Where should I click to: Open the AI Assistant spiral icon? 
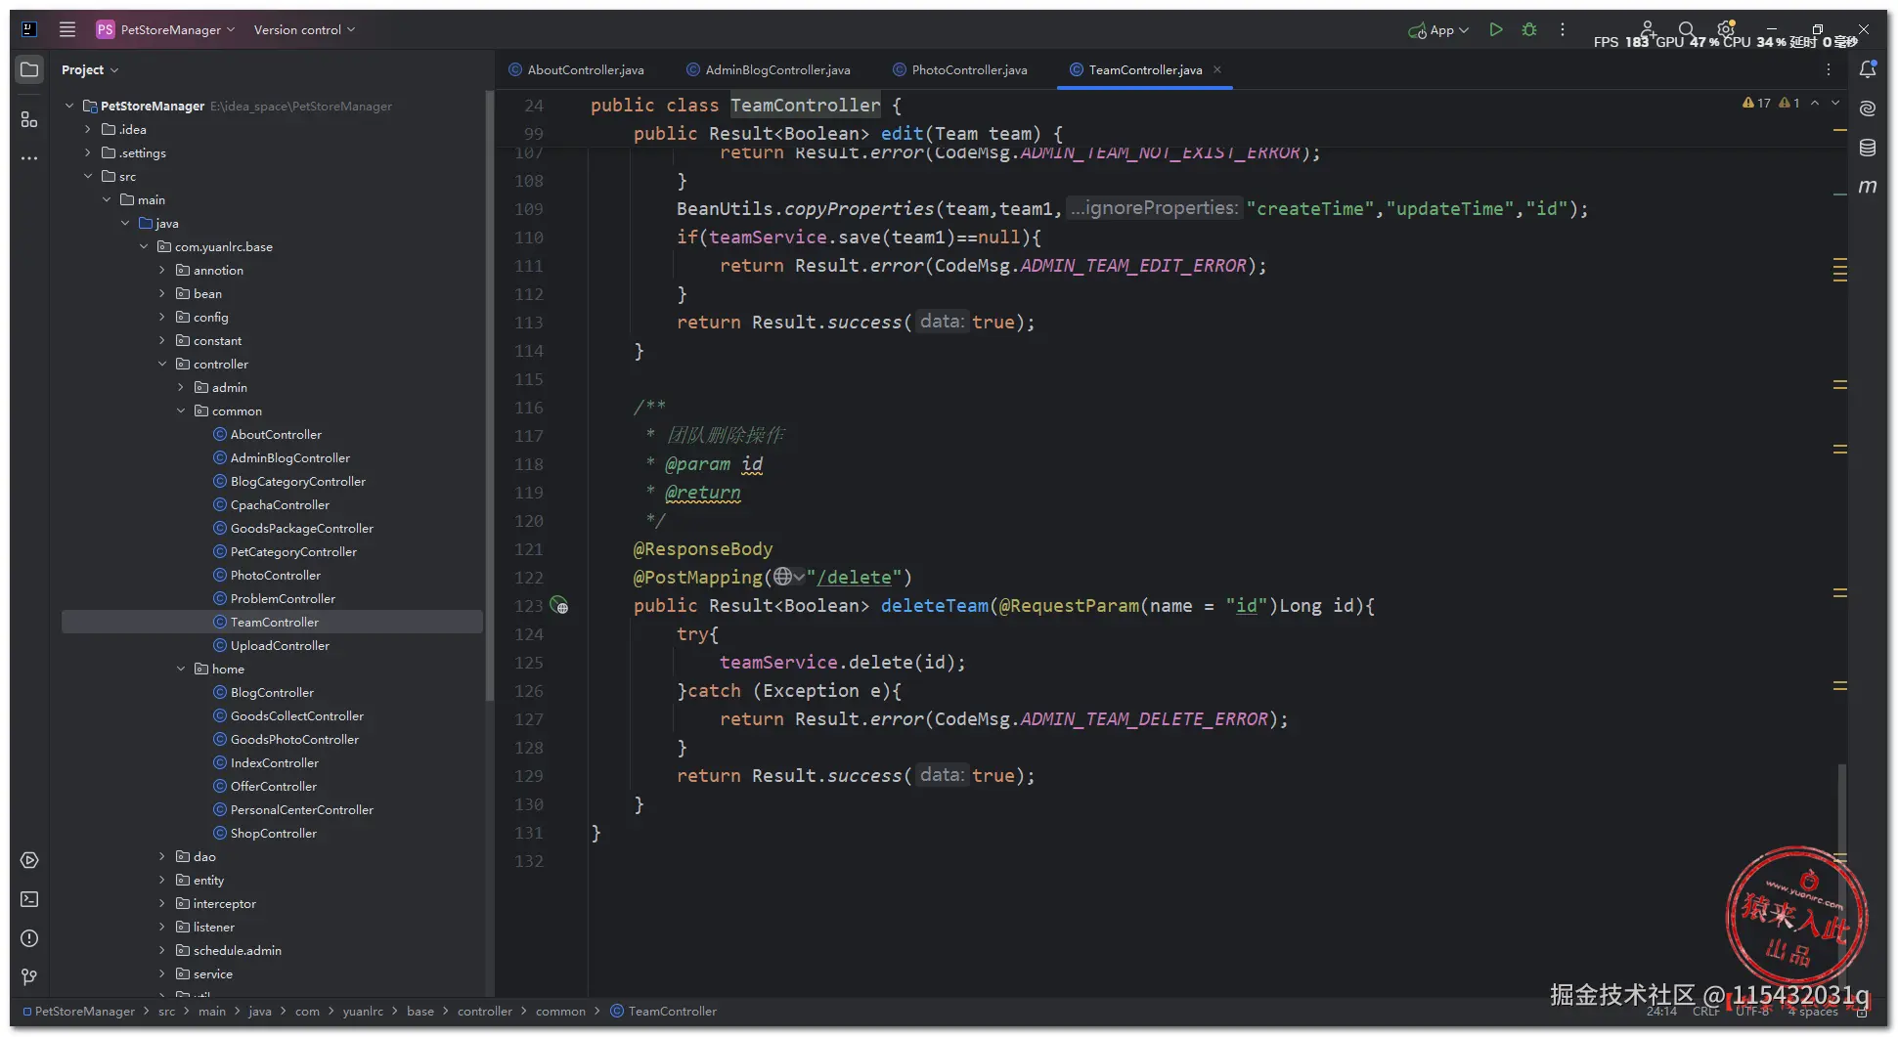click(x=1868, y=108)
